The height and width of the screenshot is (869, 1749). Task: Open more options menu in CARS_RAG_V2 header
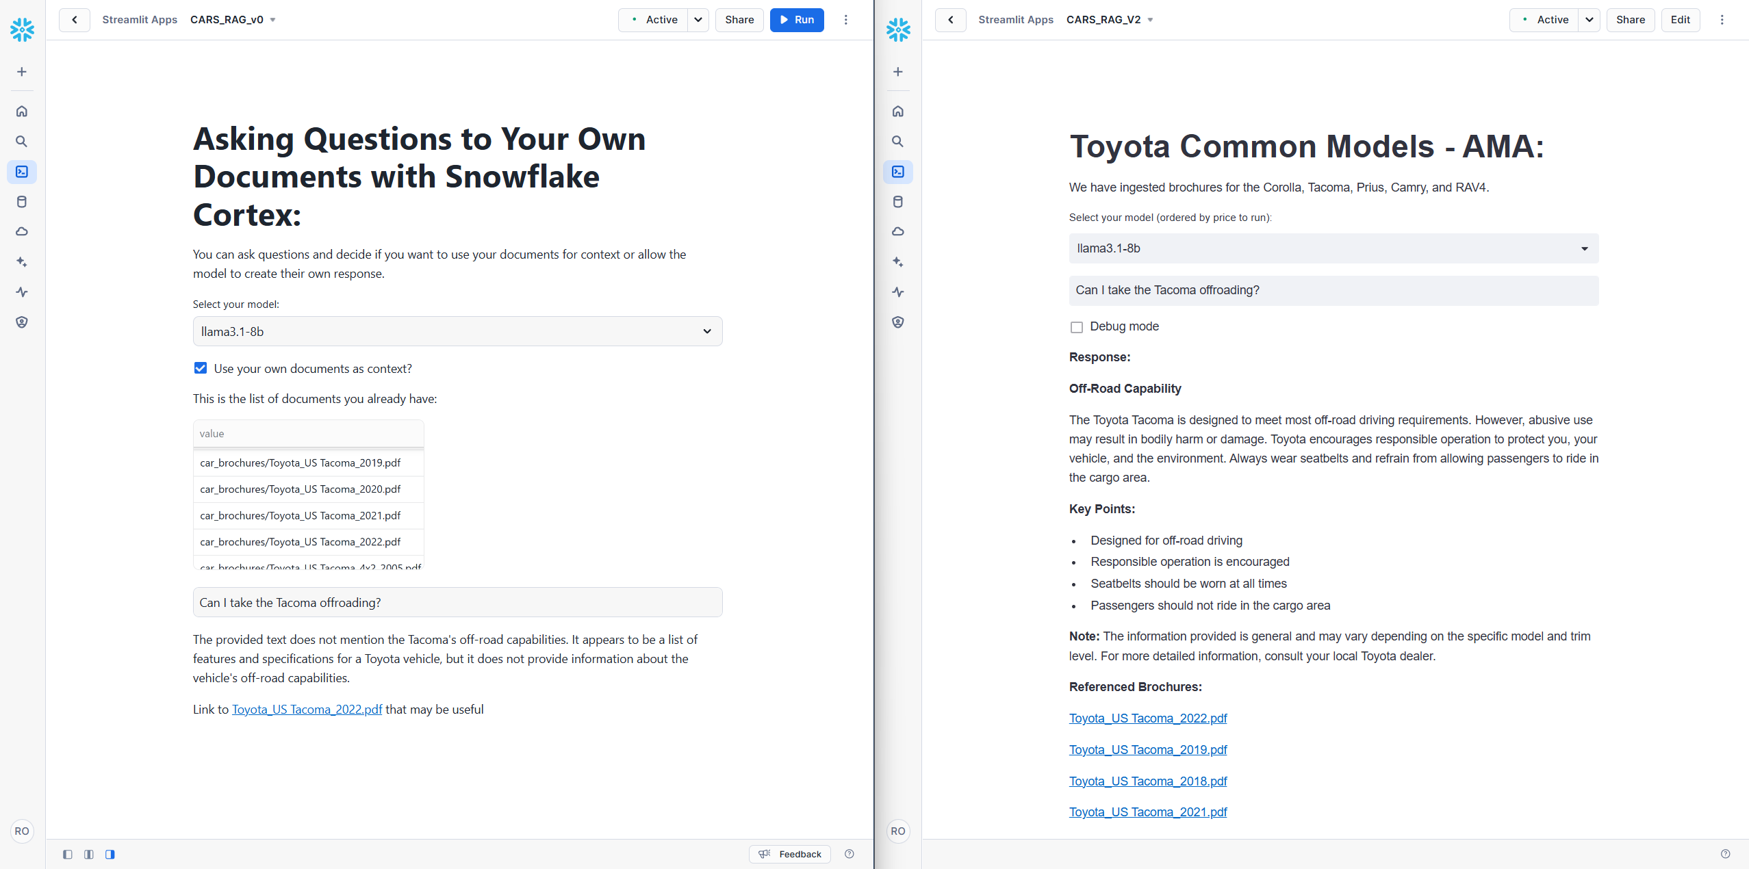1722,20
